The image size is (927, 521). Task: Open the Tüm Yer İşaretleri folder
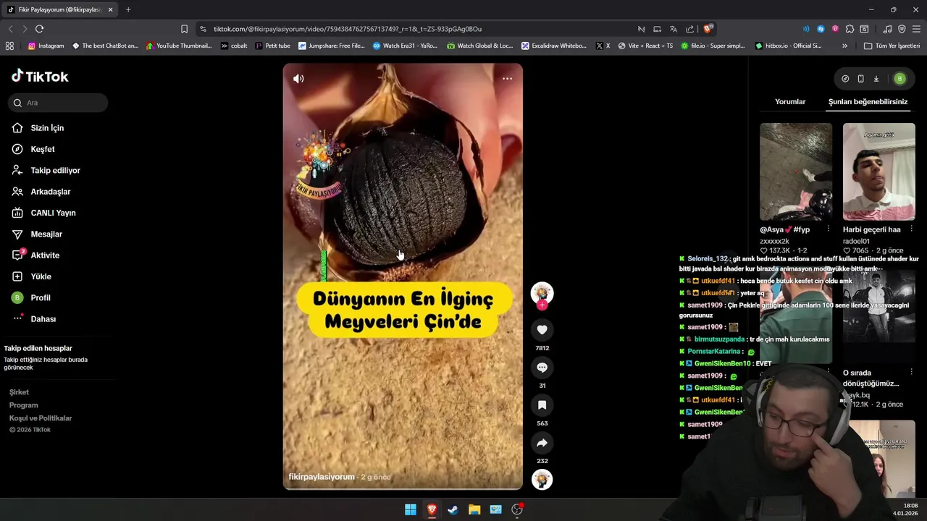point(892,46)
